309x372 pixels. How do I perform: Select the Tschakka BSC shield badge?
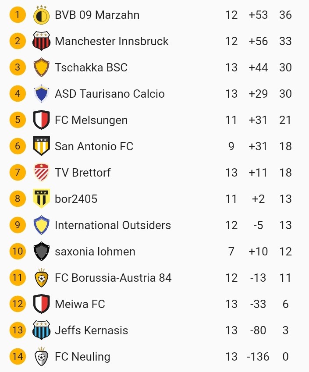(42, 67)
